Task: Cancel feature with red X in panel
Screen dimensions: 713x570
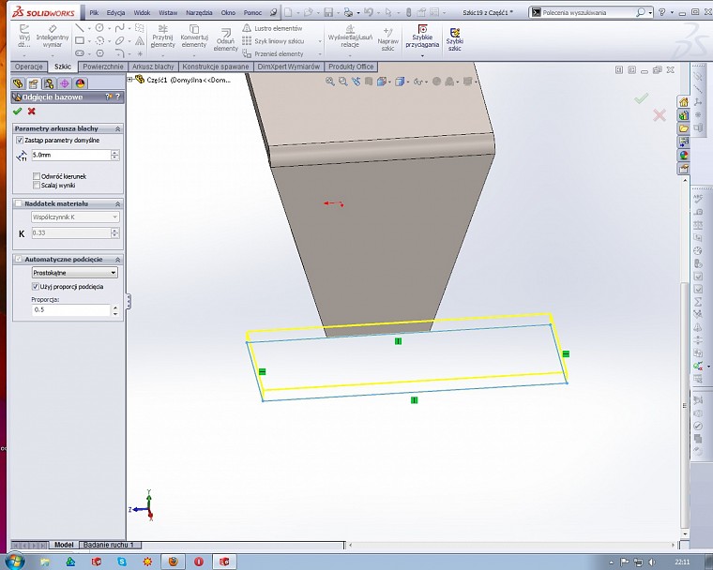Action: [31, 111]
